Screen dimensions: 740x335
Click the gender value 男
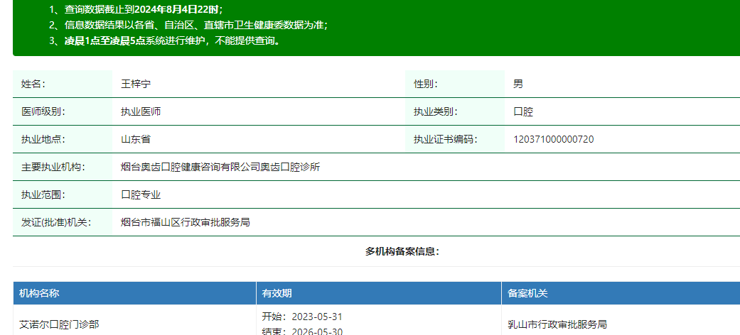click(518, 84)
